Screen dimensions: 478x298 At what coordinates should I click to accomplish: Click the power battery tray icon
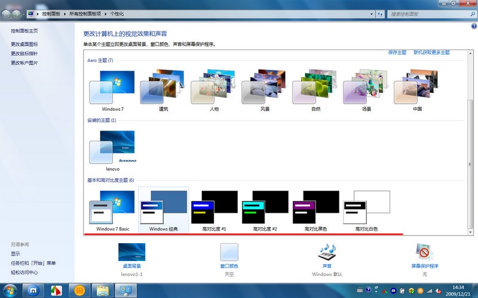(x=402, y=291)
